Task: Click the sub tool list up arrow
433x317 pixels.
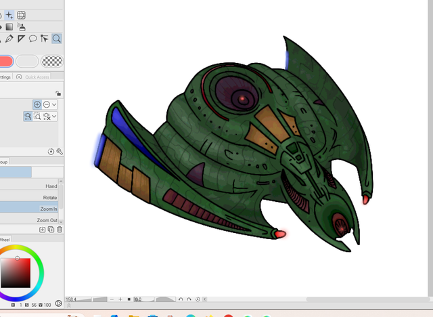Action: click(x=61, y=182)
